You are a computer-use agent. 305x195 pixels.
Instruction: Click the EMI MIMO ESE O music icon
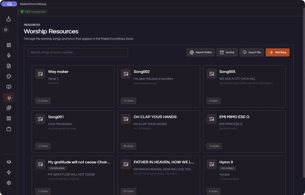coord(211,119)
